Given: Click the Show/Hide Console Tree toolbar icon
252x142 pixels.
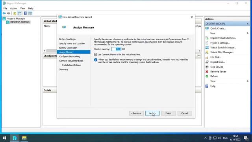Looking at the screenshot, I should pyautogui.click(x=19, y=13).
